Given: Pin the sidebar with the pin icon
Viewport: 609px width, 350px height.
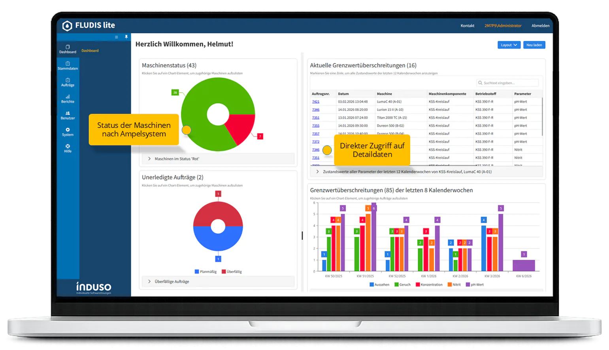Looking at the screenshot, I should pos(126,37).
